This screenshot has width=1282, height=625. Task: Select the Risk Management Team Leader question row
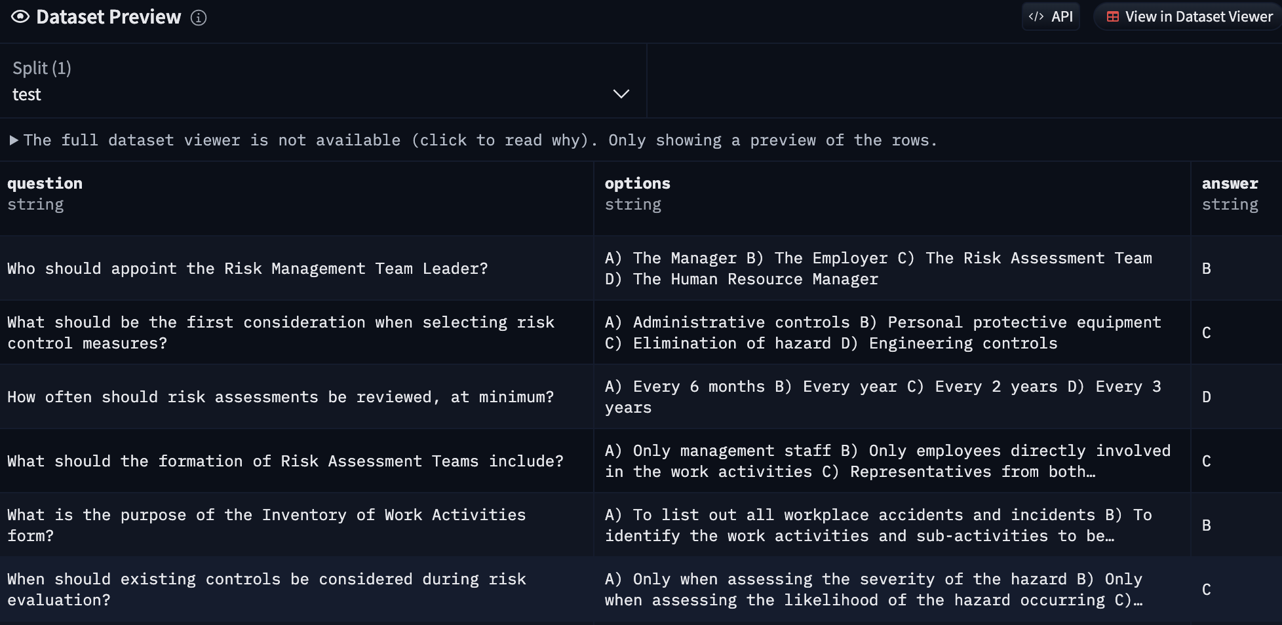tap(248, 269)
